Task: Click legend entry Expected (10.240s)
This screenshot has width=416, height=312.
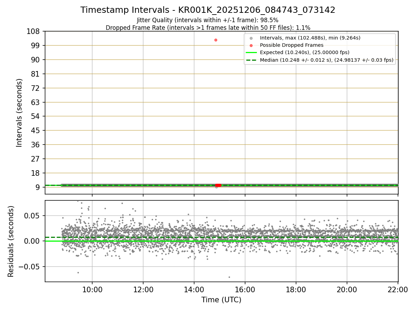Action: pyautogui.click(x=305, y=52)
